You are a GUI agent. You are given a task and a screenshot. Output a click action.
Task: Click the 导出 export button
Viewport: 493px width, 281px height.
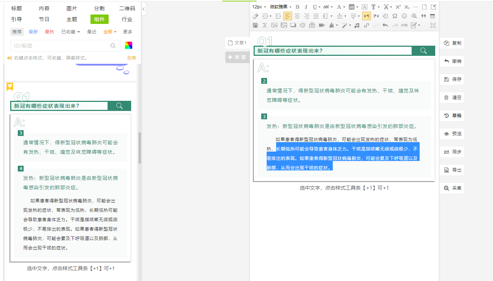(x=452, y=170)
